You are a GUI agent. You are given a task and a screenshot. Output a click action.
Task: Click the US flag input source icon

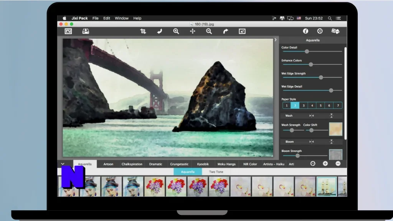pos(299,18)
